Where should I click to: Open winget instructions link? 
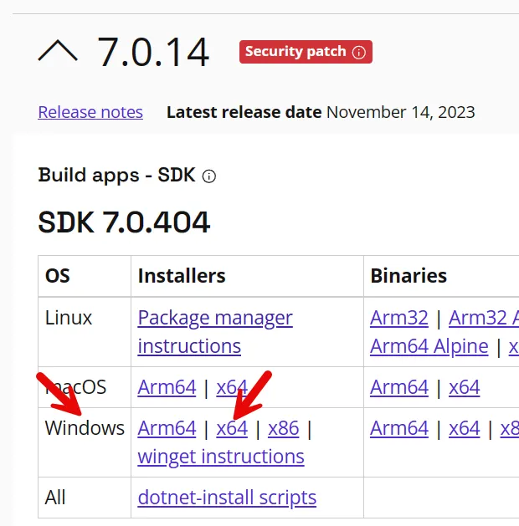click(221, 457)
